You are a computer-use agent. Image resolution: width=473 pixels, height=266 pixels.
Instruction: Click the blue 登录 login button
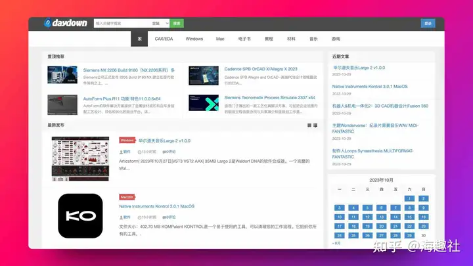pyautogui.click(x=428, y=23)
